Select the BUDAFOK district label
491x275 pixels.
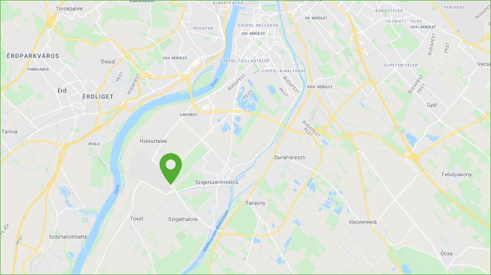(x=203, y=28)
